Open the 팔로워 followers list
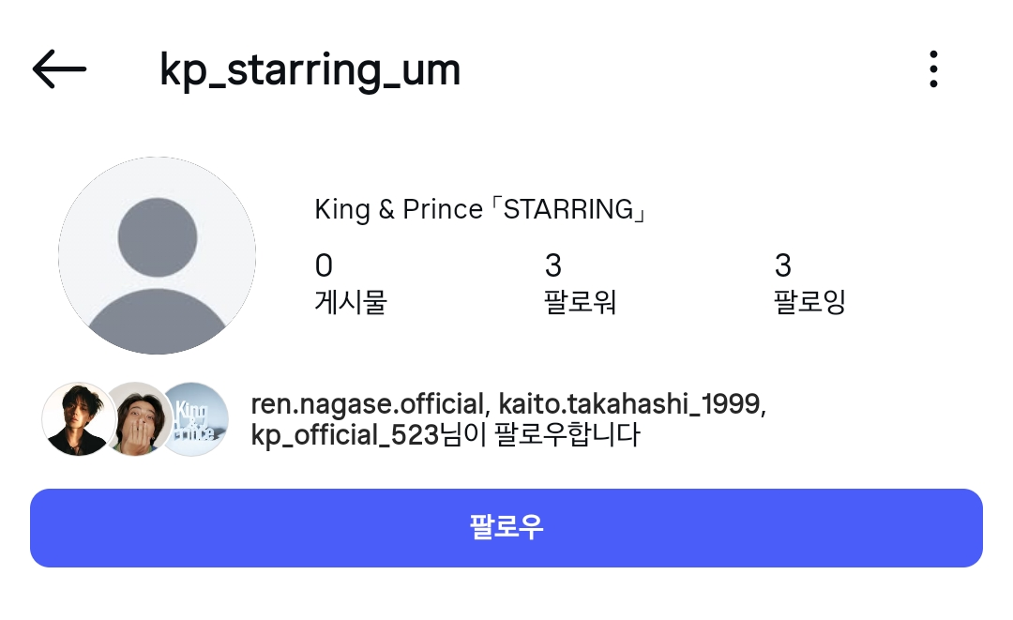Screen dimensions: 1013x620 pyautogui.click(x=580, y=302)
